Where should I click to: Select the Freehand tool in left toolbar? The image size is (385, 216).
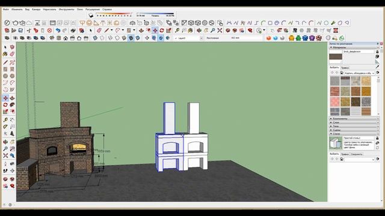tap(12, 62)
